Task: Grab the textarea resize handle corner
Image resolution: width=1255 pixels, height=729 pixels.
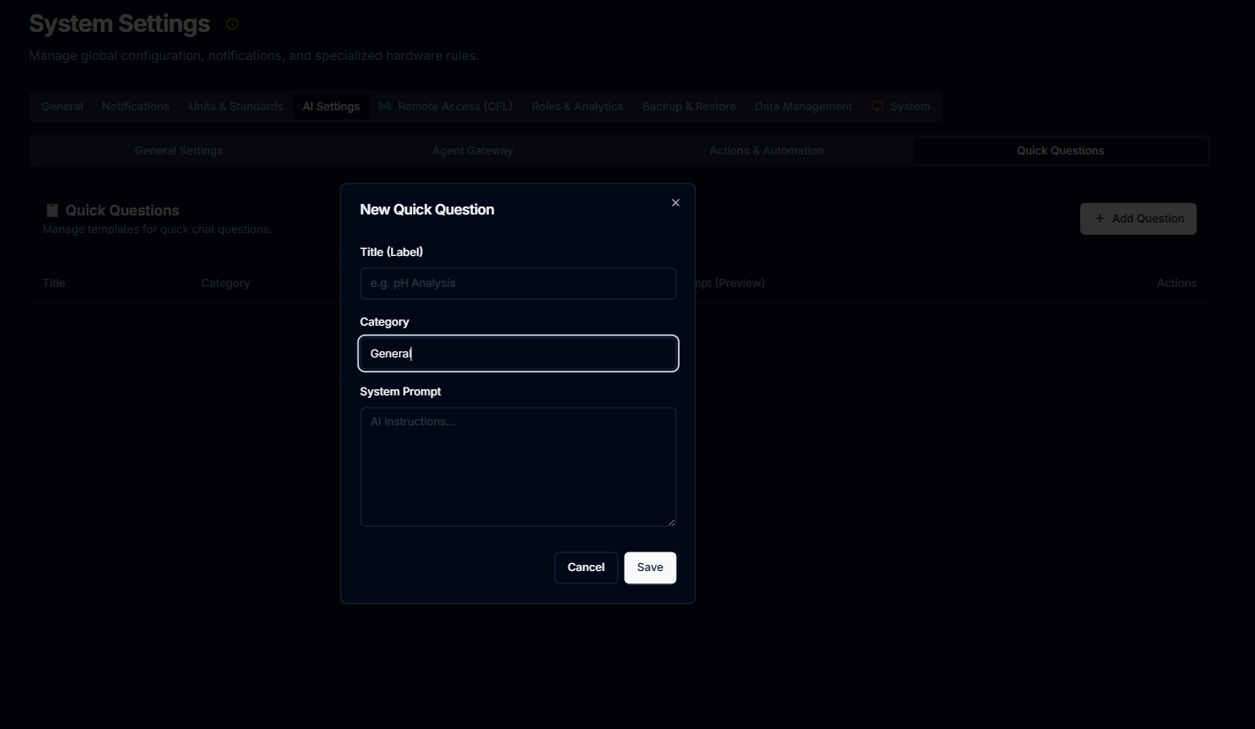Action: click(x=671, y=522)
